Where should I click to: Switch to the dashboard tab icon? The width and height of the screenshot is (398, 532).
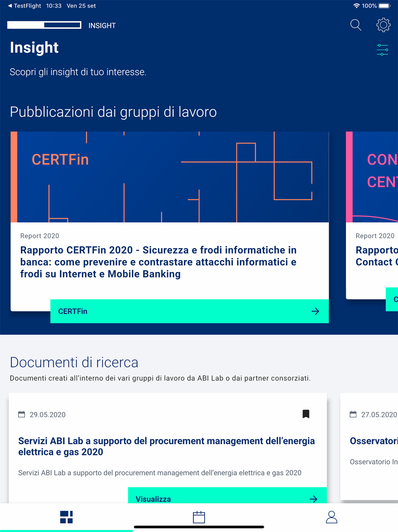coord(66,517)
